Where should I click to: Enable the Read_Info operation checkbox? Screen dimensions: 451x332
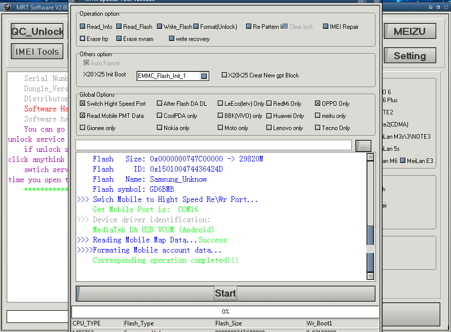pos(83,26)
